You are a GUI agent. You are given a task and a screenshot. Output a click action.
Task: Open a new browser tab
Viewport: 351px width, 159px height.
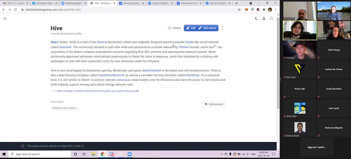tap(236, 3)
